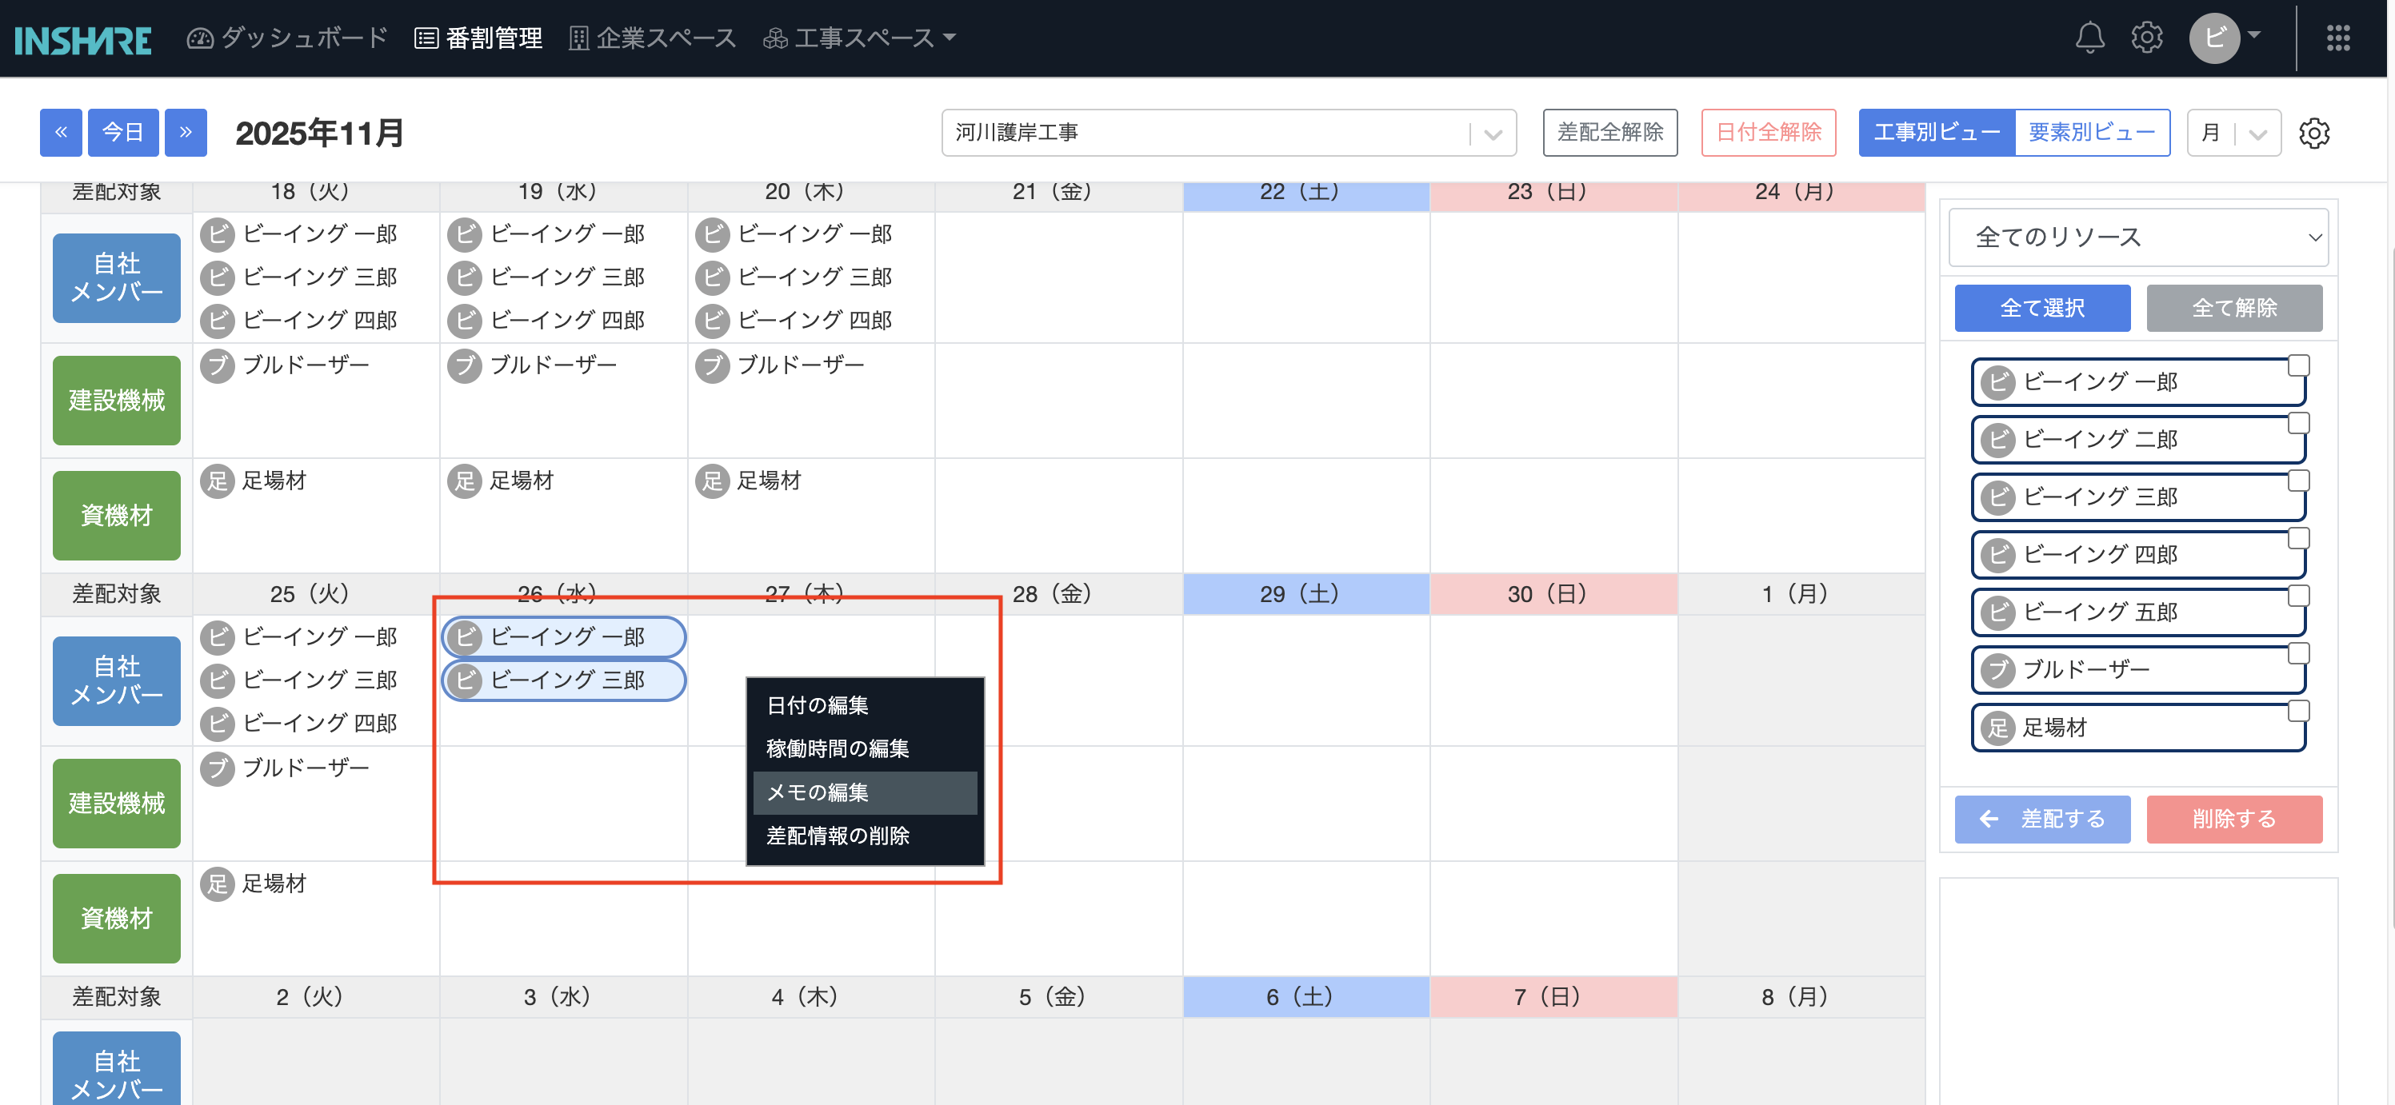Viewport: 2395px width, 1105px height.
Task: Open the notifications bell
Action: point(2089,38)
